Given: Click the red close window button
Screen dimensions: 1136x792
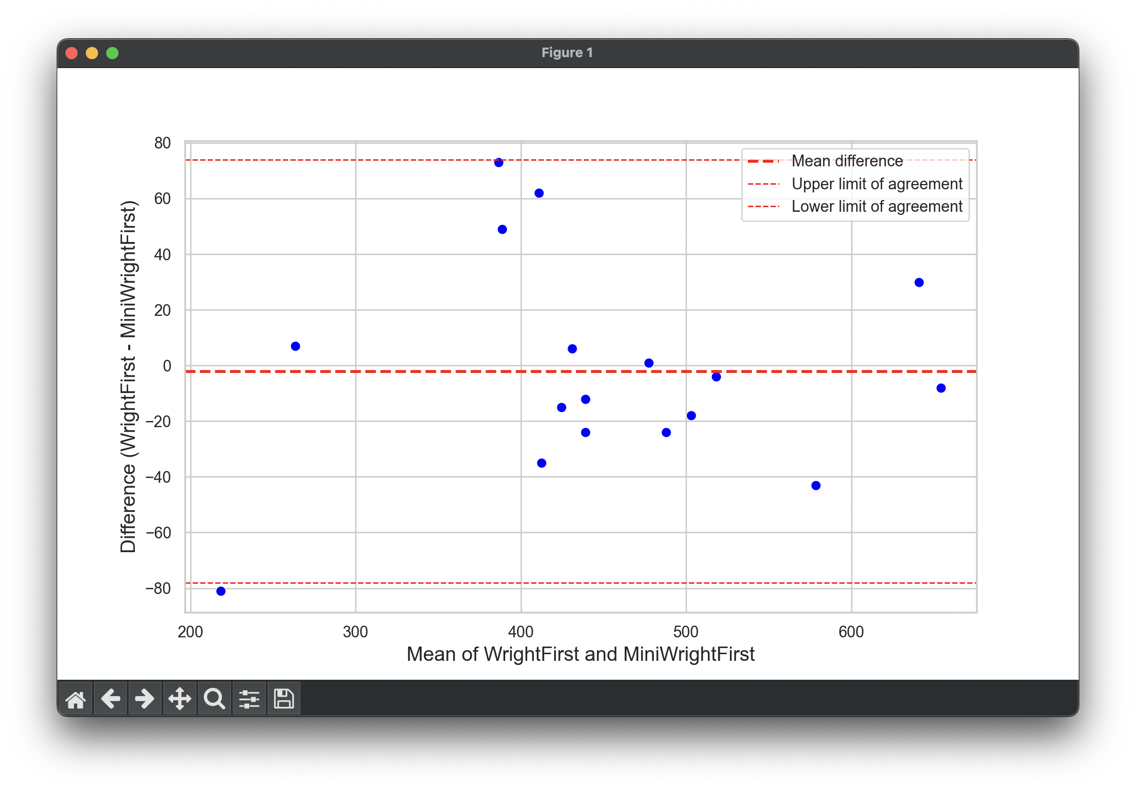Looking at the screenshot, I should 72,53.
